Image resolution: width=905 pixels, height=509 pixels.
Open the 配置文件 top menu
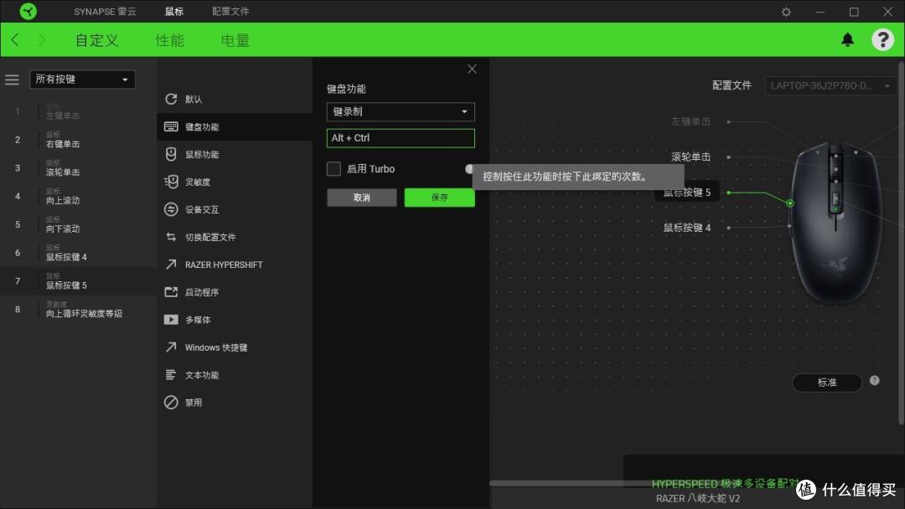coord(230,12)
